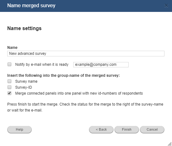Viewport: 172px width, 146px height.
Task: Click the resize grip in dialog corner
Action: (169, 144)
